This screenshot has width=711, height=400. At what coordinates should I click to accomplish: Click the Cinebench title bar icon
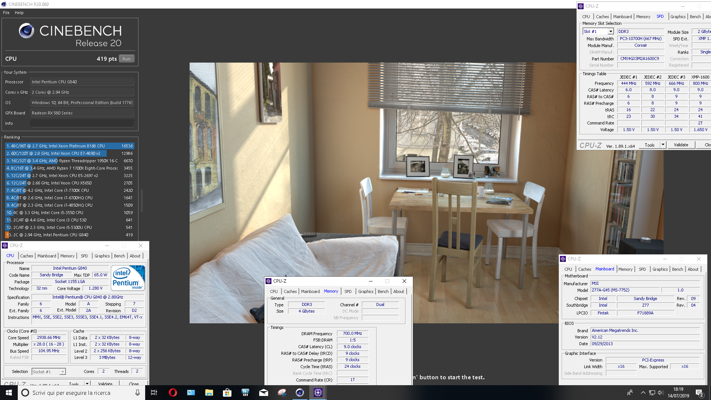coord(4,4)
